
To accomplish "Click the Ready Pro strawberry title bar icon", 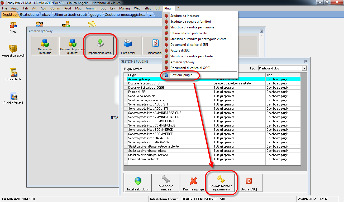I will pyautogui.click(x=2, y=3).
